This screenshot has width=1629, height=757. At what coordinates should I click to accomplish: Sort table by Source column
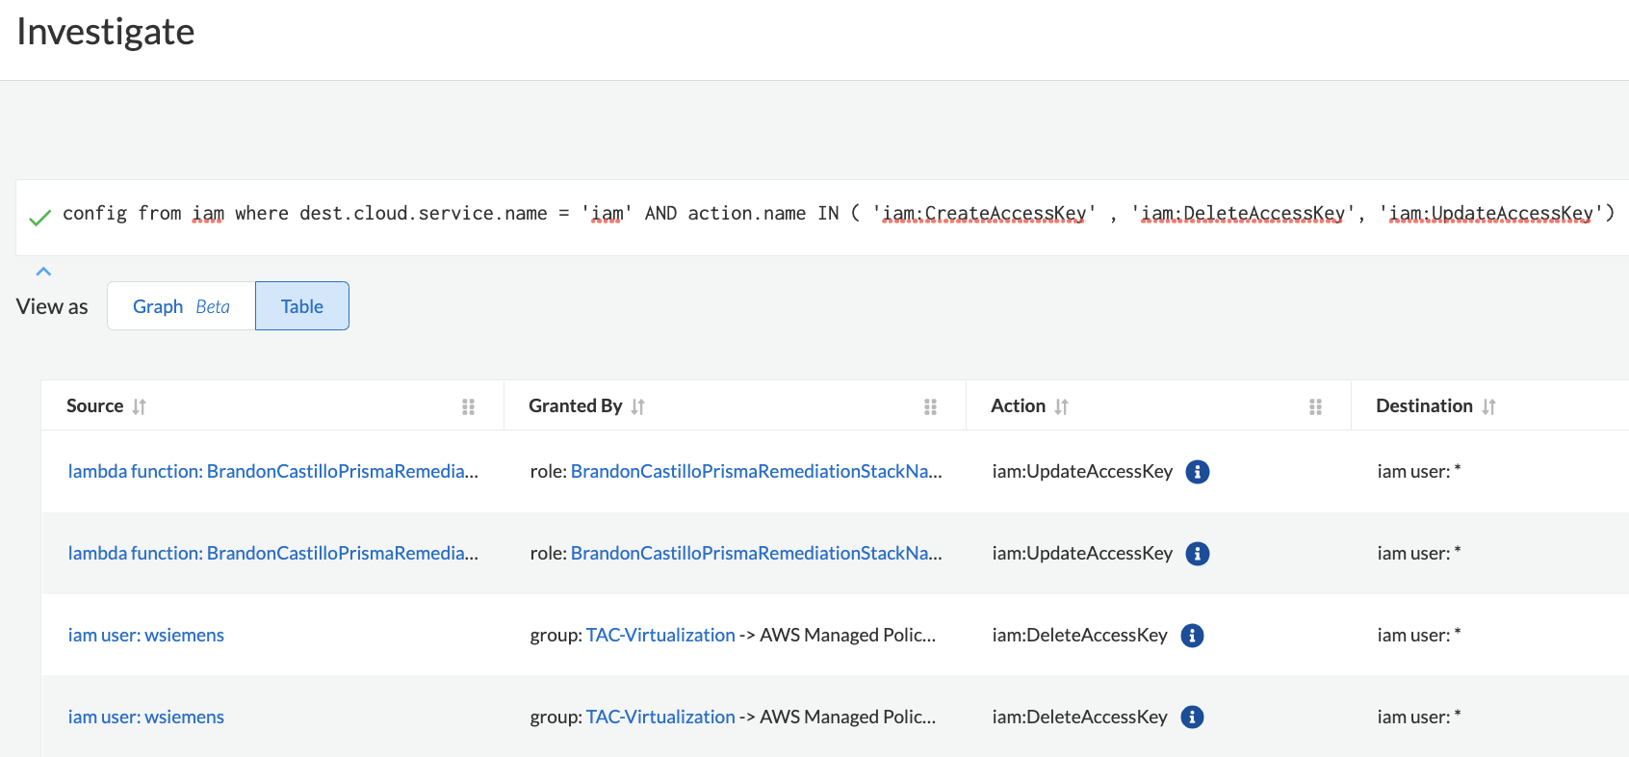140,406
